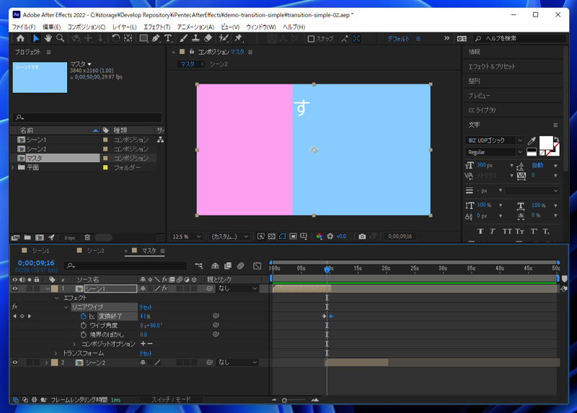
Task: Click リセット next to リニアワイプ
Action: click(x=146, y=307)
